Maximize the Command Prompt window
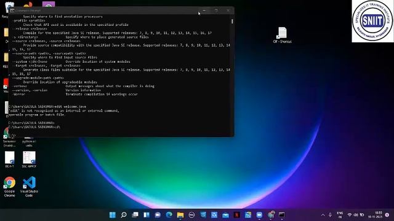The width and height of the screenshot is (394, 221). pos(216,10)
